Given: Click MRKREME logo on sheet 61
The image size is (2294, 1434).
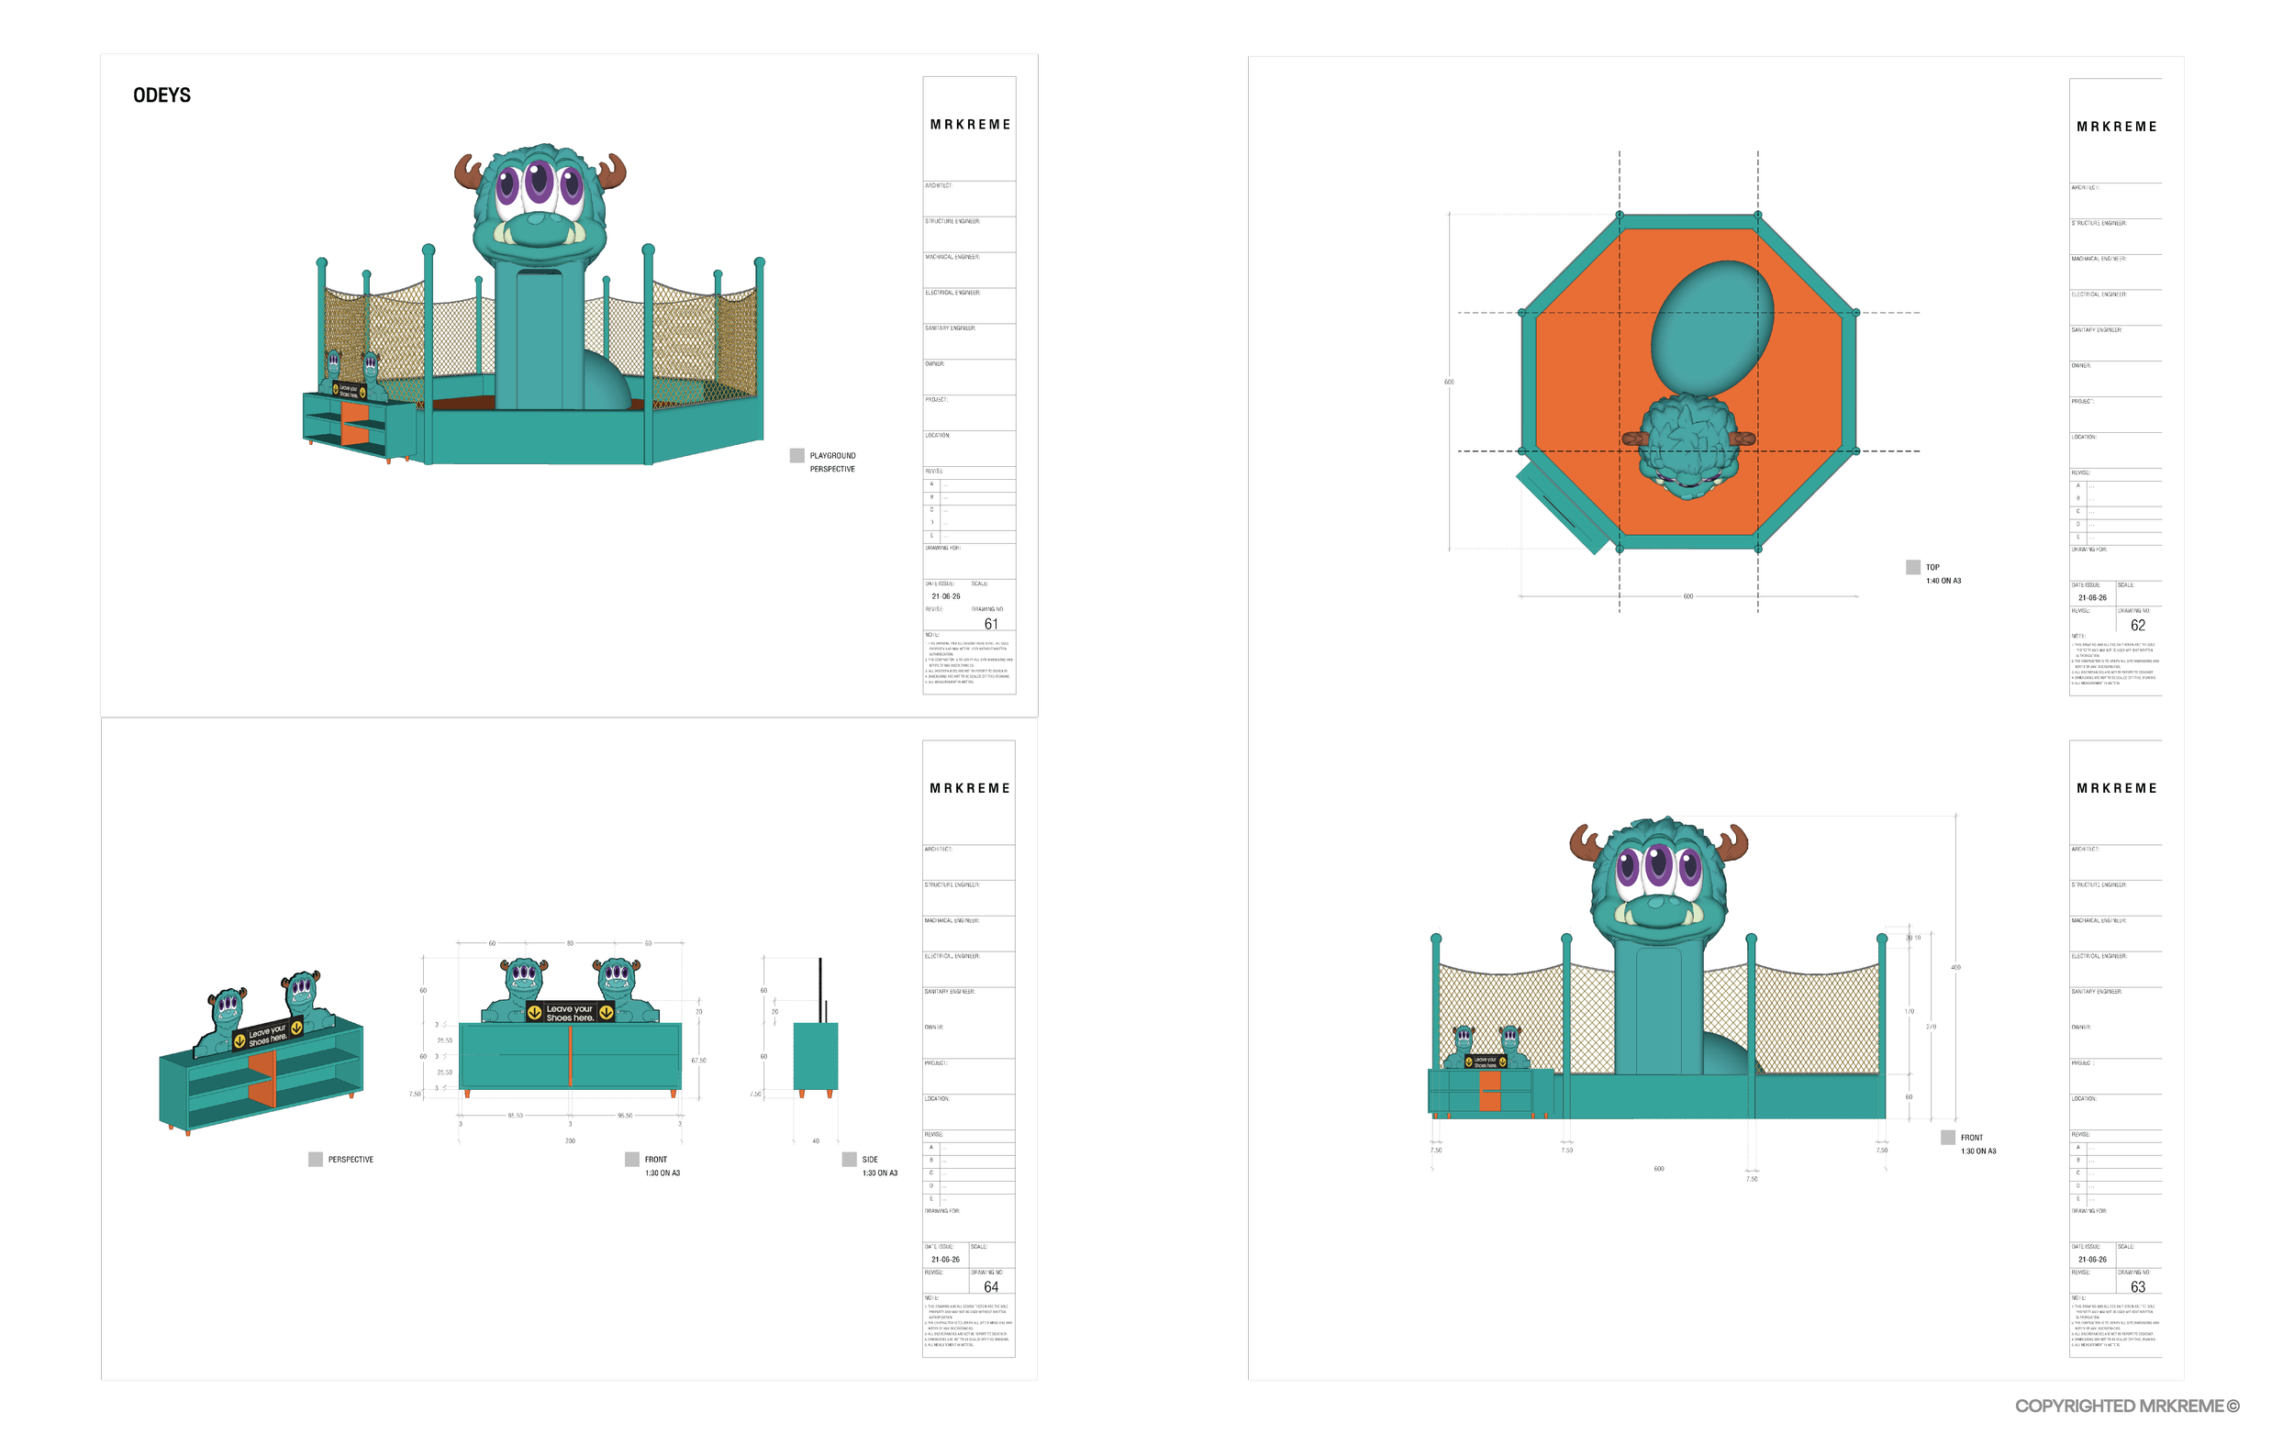Looking at the screenshot, I should [x=970, y=124].
